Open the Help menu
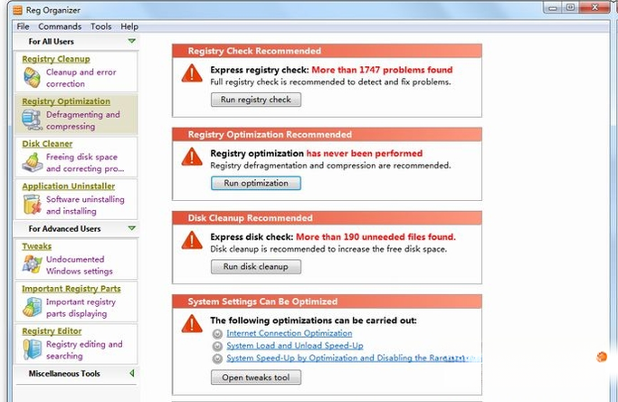Image resolution: width=618 pixels, height=402 pixels. coord(129,26)
